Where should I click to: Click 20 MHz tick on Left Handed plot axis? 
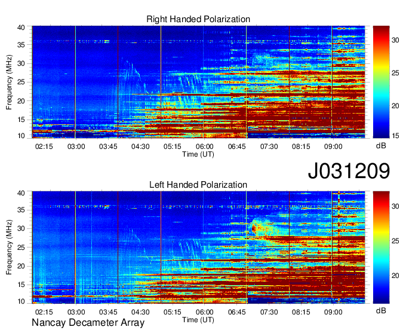click(x=21, y=266)
